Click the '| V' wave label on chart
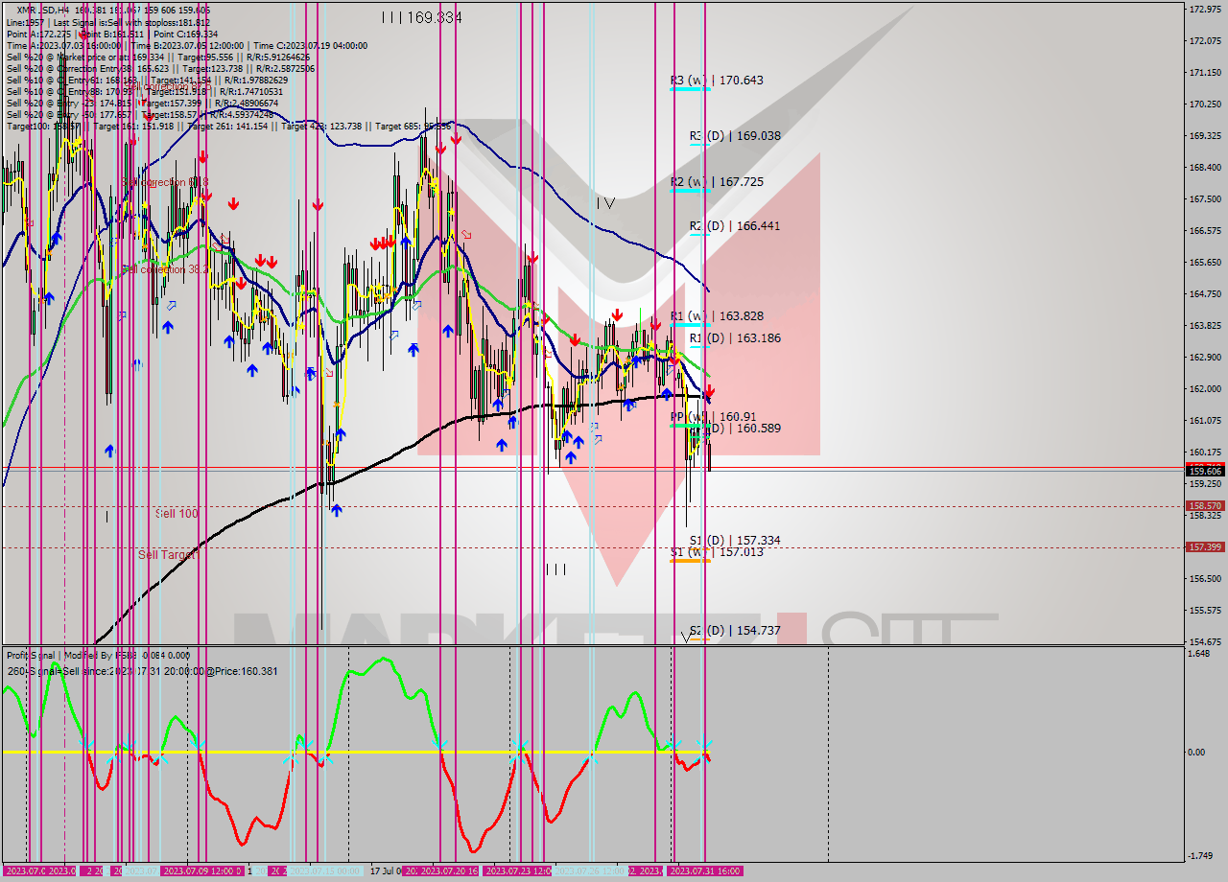Screen dimensions: 1228x882 [604, 203]
